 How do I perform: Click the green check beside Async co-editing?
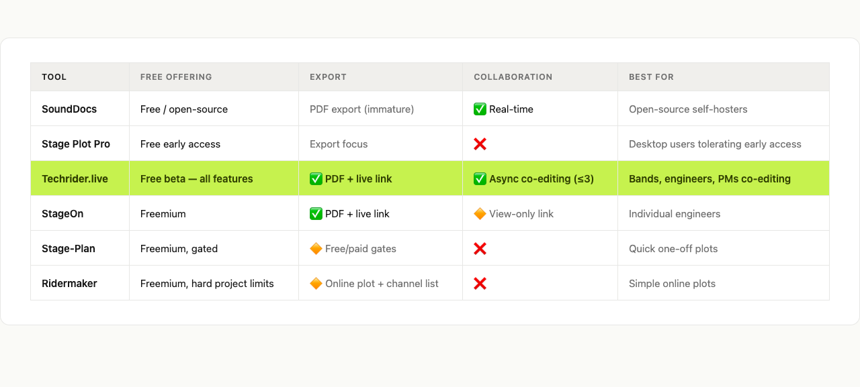[x=480, y=179]
